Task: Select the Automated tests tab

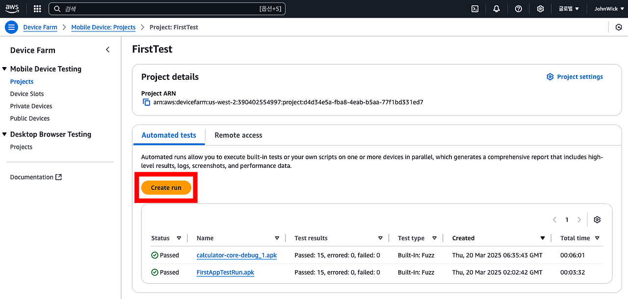Action: pos(169,135)
